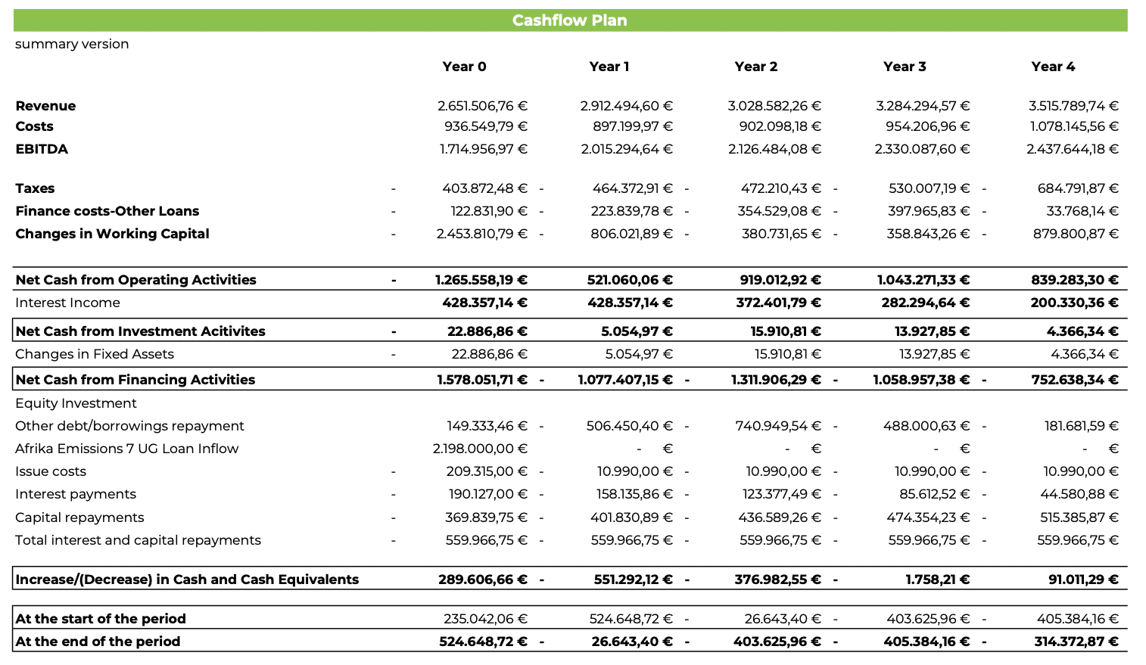Click the Year 1 Costs value
The height and width of the screenshot is (665, 1146).
point(632,126)
